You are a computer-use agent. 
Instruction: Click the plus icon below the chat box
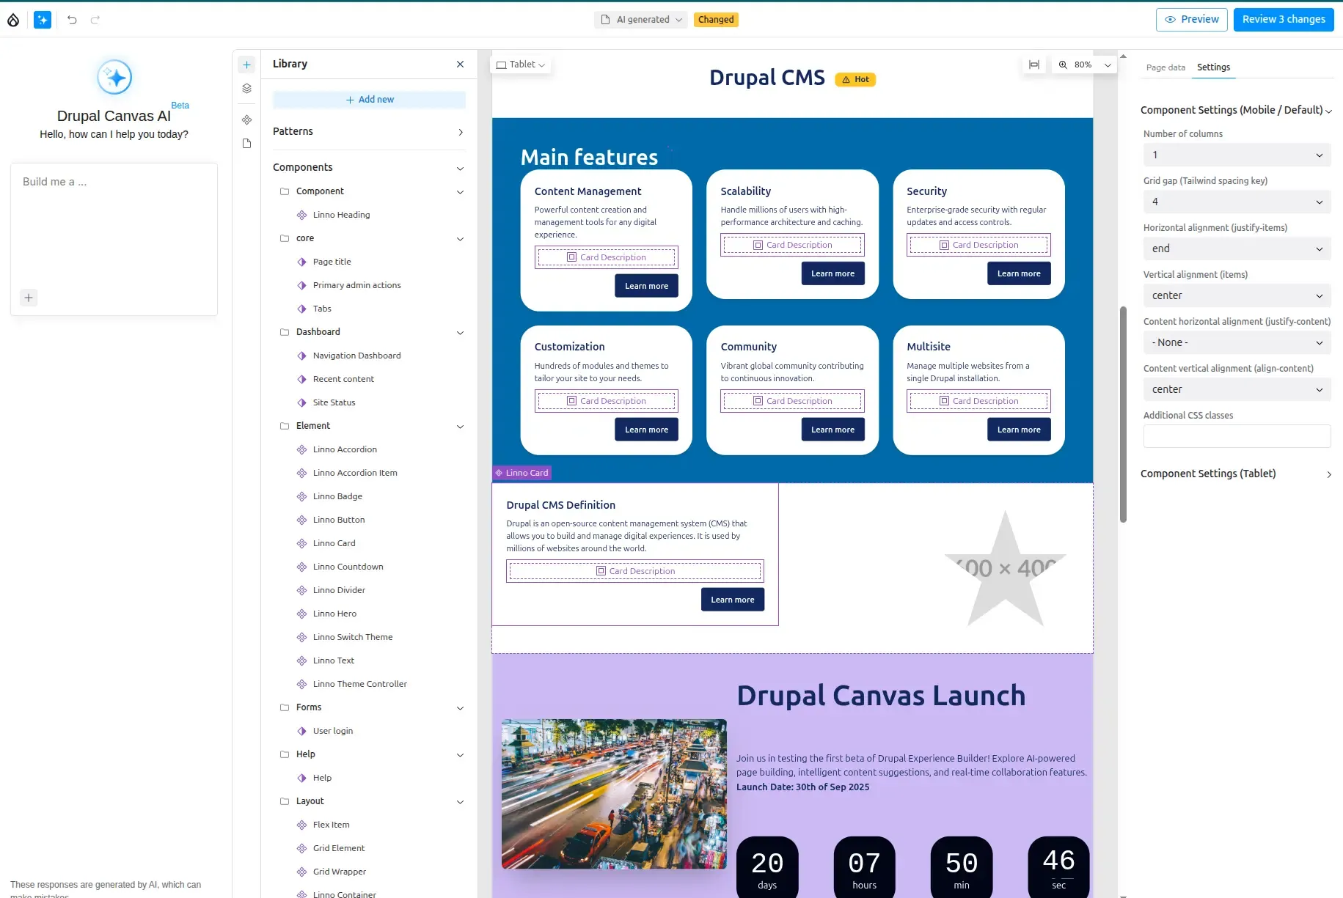click(29, 298)
